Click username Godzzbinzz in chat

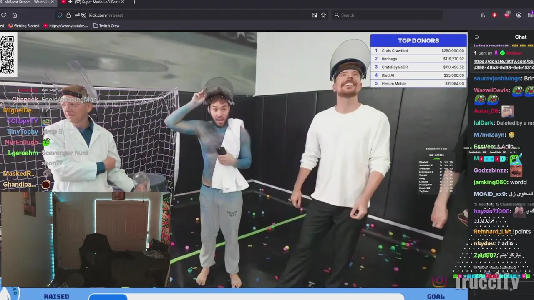tap(491, 170)
